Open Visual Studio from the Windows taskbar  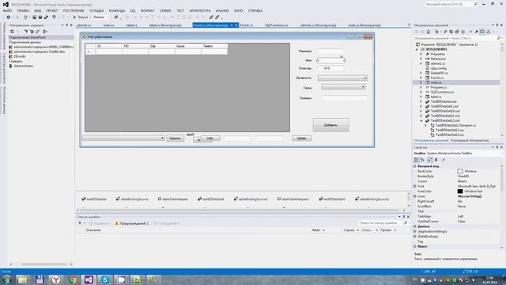click(x=89, y=279)
